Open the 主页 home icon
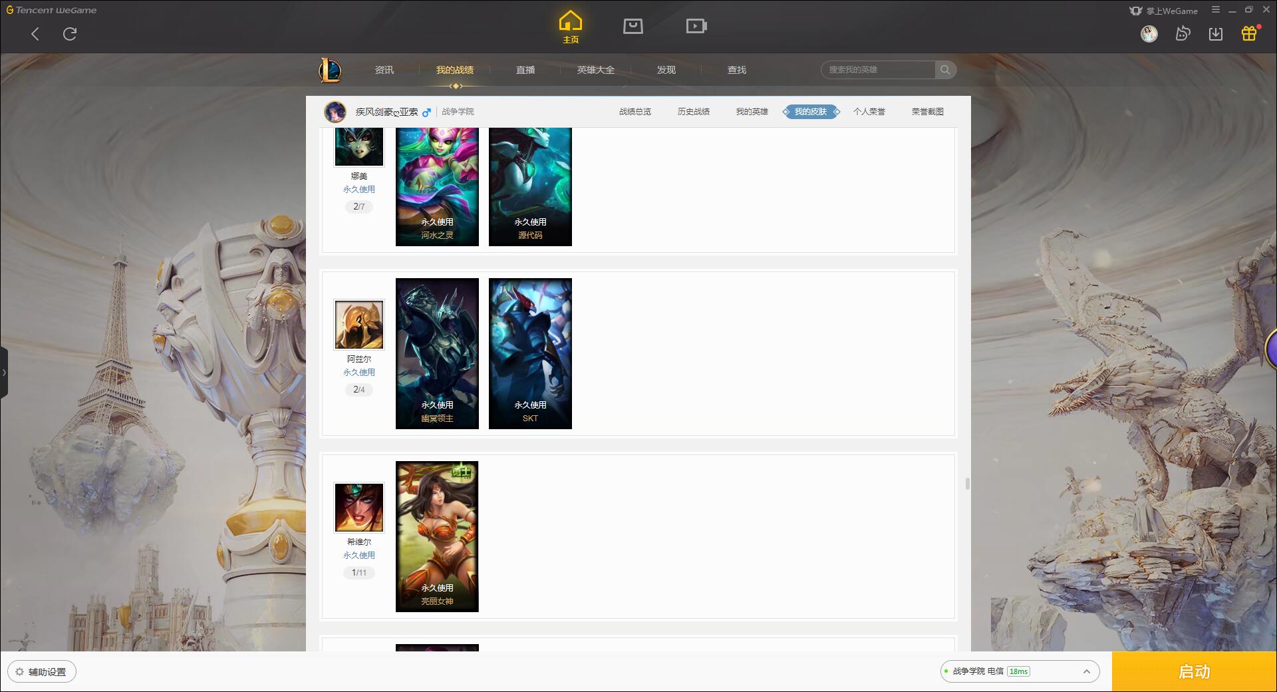The image size is (1277, 692). pyautogui.click(x=571, y=27)
